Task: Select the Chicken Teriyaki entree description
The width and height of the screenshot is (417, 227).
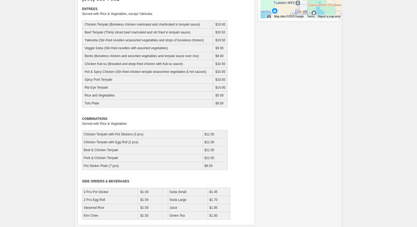Action: pyautogui.click(x=142, y=24)
